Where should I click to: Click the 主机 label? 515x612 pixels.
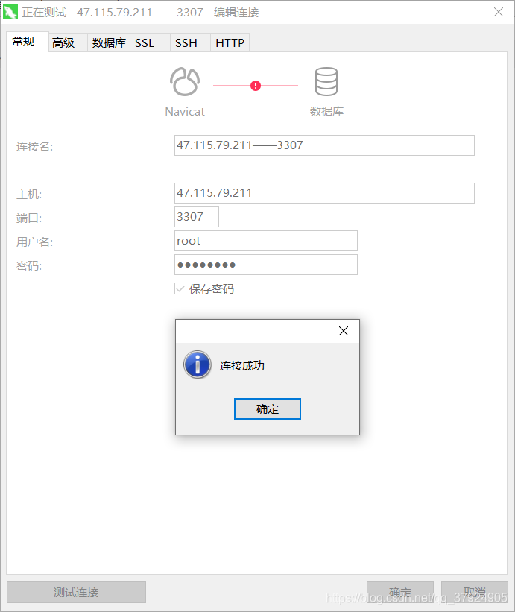point(29,195)
